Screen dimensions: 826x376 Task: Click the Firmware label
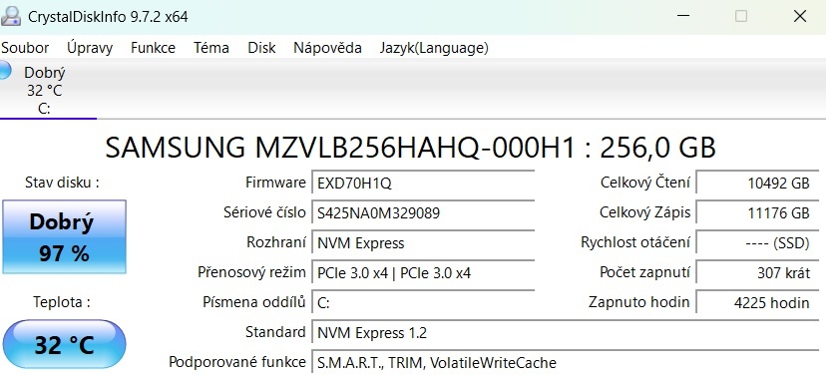coord(275,183)
